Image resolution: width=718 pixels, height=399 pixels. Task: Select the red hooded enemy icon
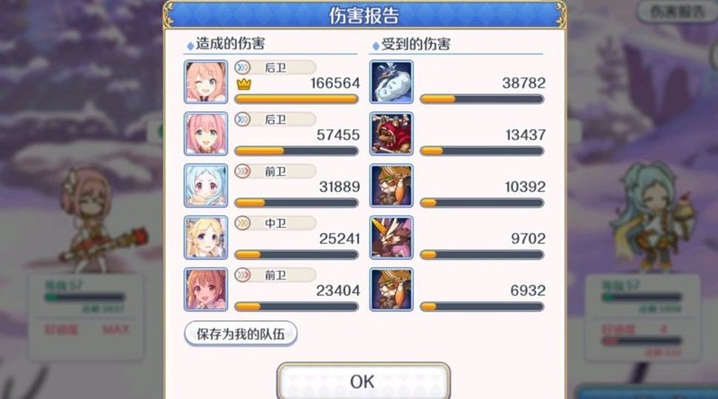(391, 134)
